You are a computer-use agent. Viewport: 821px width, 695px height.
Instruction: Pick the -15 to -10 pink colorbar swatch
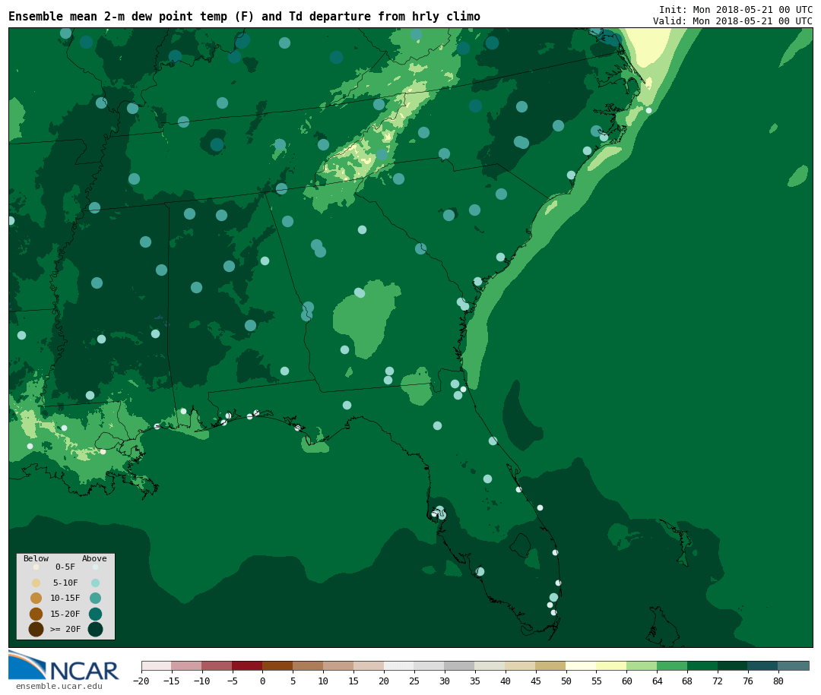click(186, 665)
